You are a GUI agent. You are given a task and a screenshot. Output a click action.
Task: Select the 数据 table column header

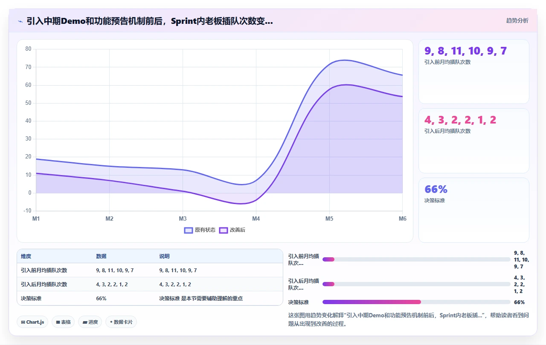pyautogui.click(x=101, y=256)
